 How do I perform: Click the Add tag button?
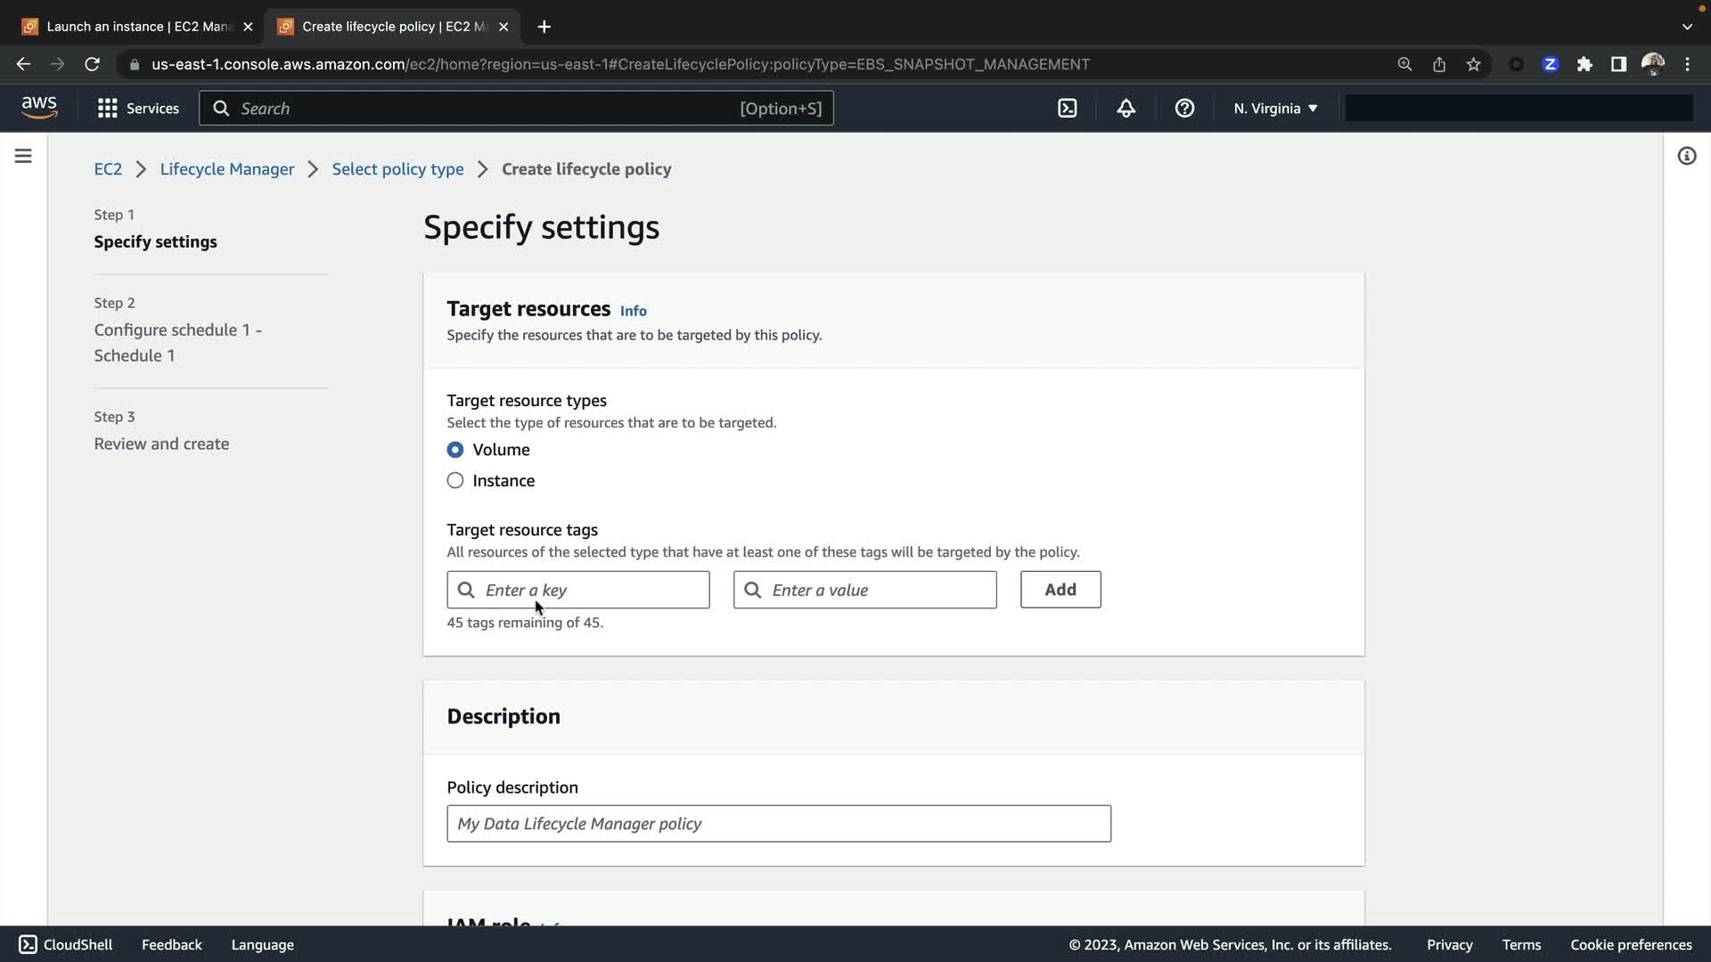click(1060, 590)
